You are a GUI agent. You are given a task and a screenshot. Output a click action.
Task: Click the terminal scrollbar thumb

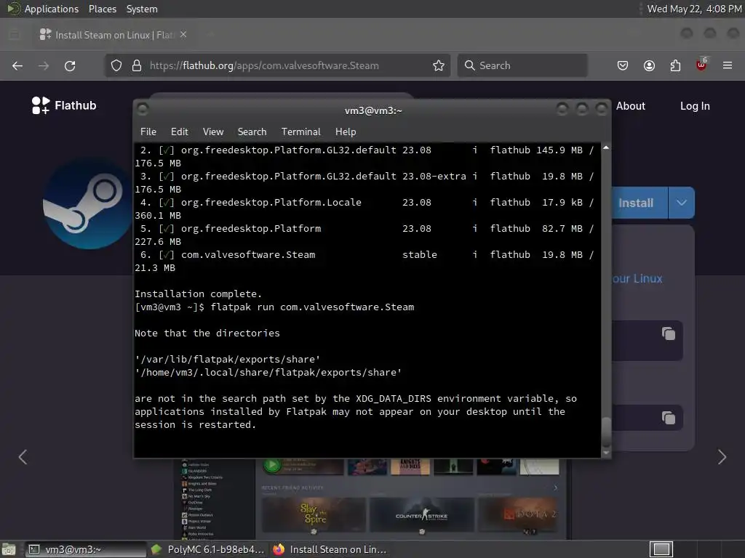(606, 432)
